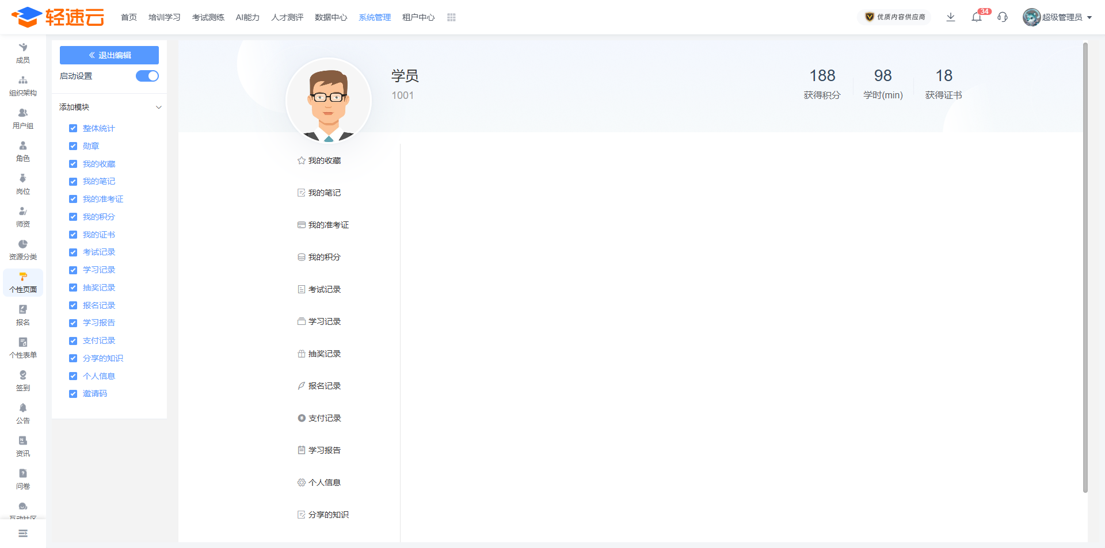The width and height of the screenshot is (1105, 548).
Task: Toggle the 启动设置 switch off
Action: [147, 76]
